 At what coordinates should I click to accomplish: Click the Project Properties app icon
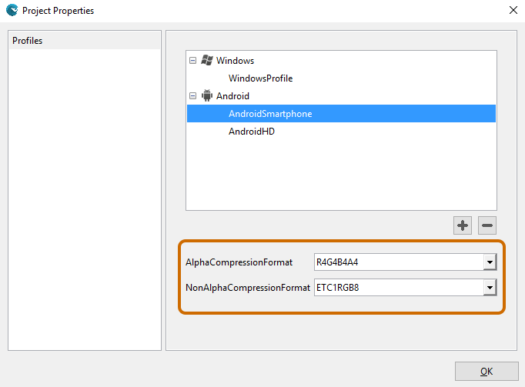point(12,10)
